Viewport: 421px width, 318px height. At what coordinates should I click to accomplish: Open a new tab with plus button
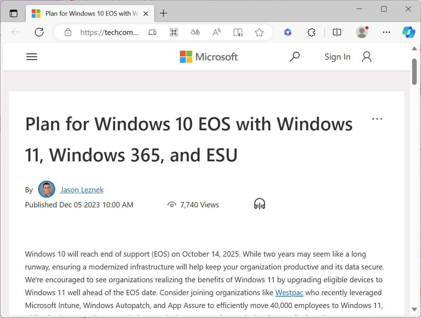pyautogui.click(x=163, y=13)
